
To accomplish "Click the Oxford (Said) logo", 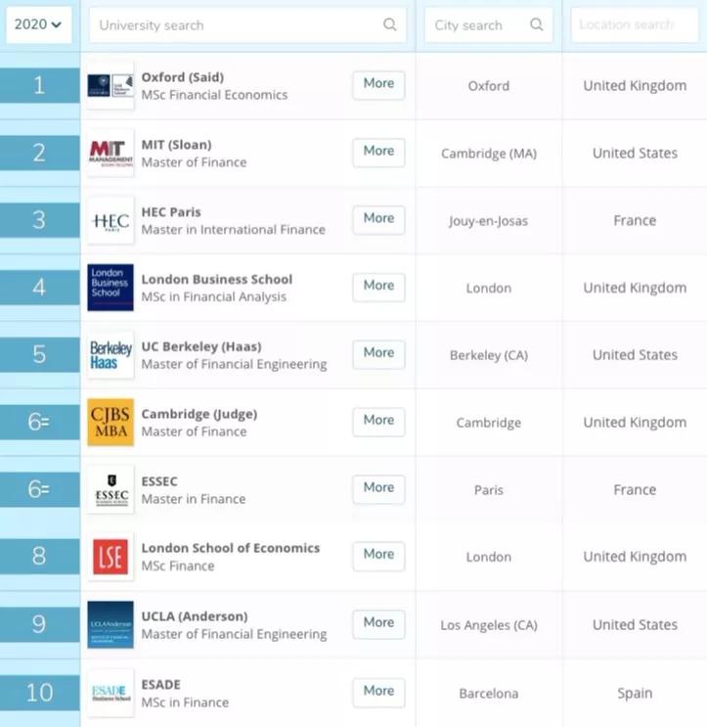I will [110, 86].
